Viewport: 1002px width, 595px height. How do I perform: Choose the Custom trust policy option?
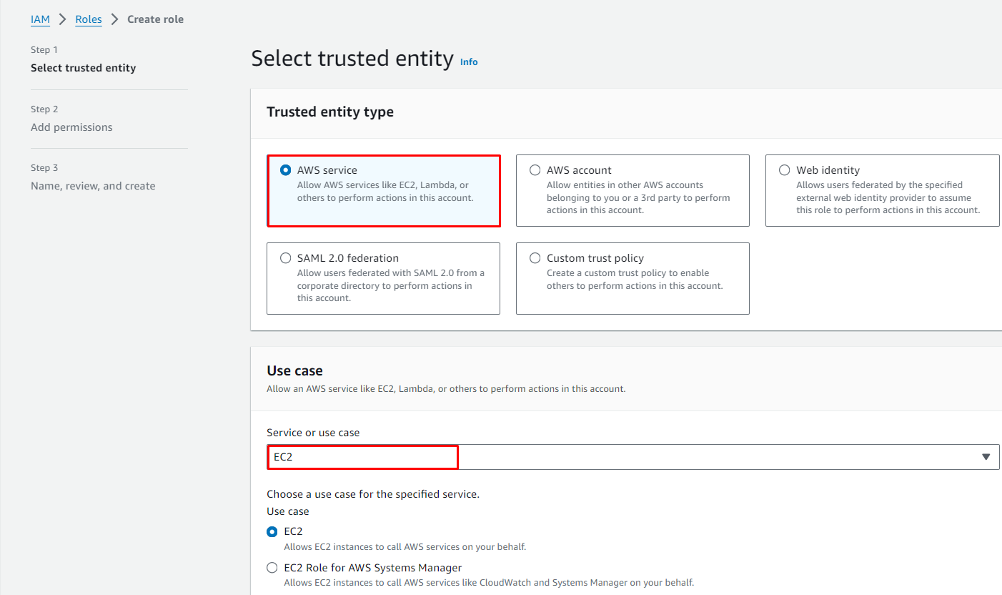(535, 258)
